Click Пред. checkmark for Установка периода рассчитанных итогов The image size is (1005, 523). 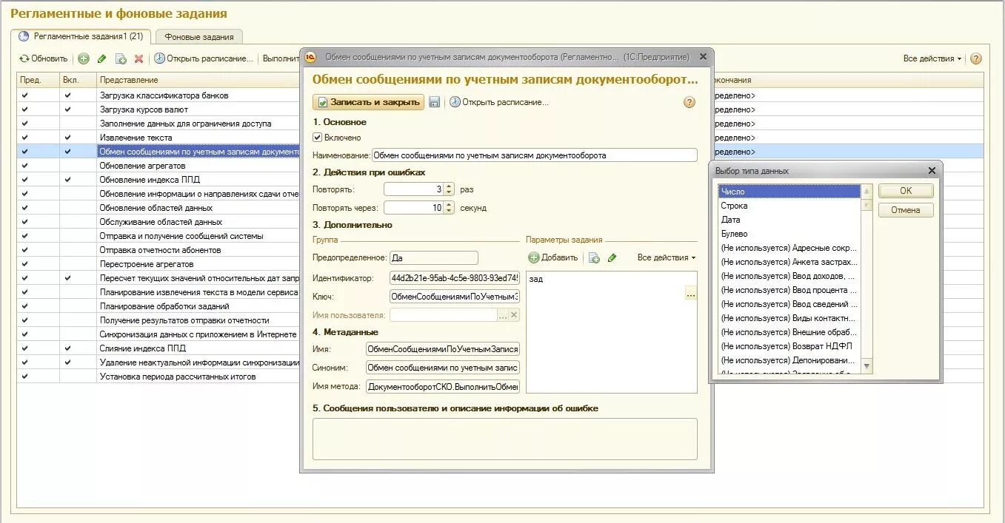(24, 377)
